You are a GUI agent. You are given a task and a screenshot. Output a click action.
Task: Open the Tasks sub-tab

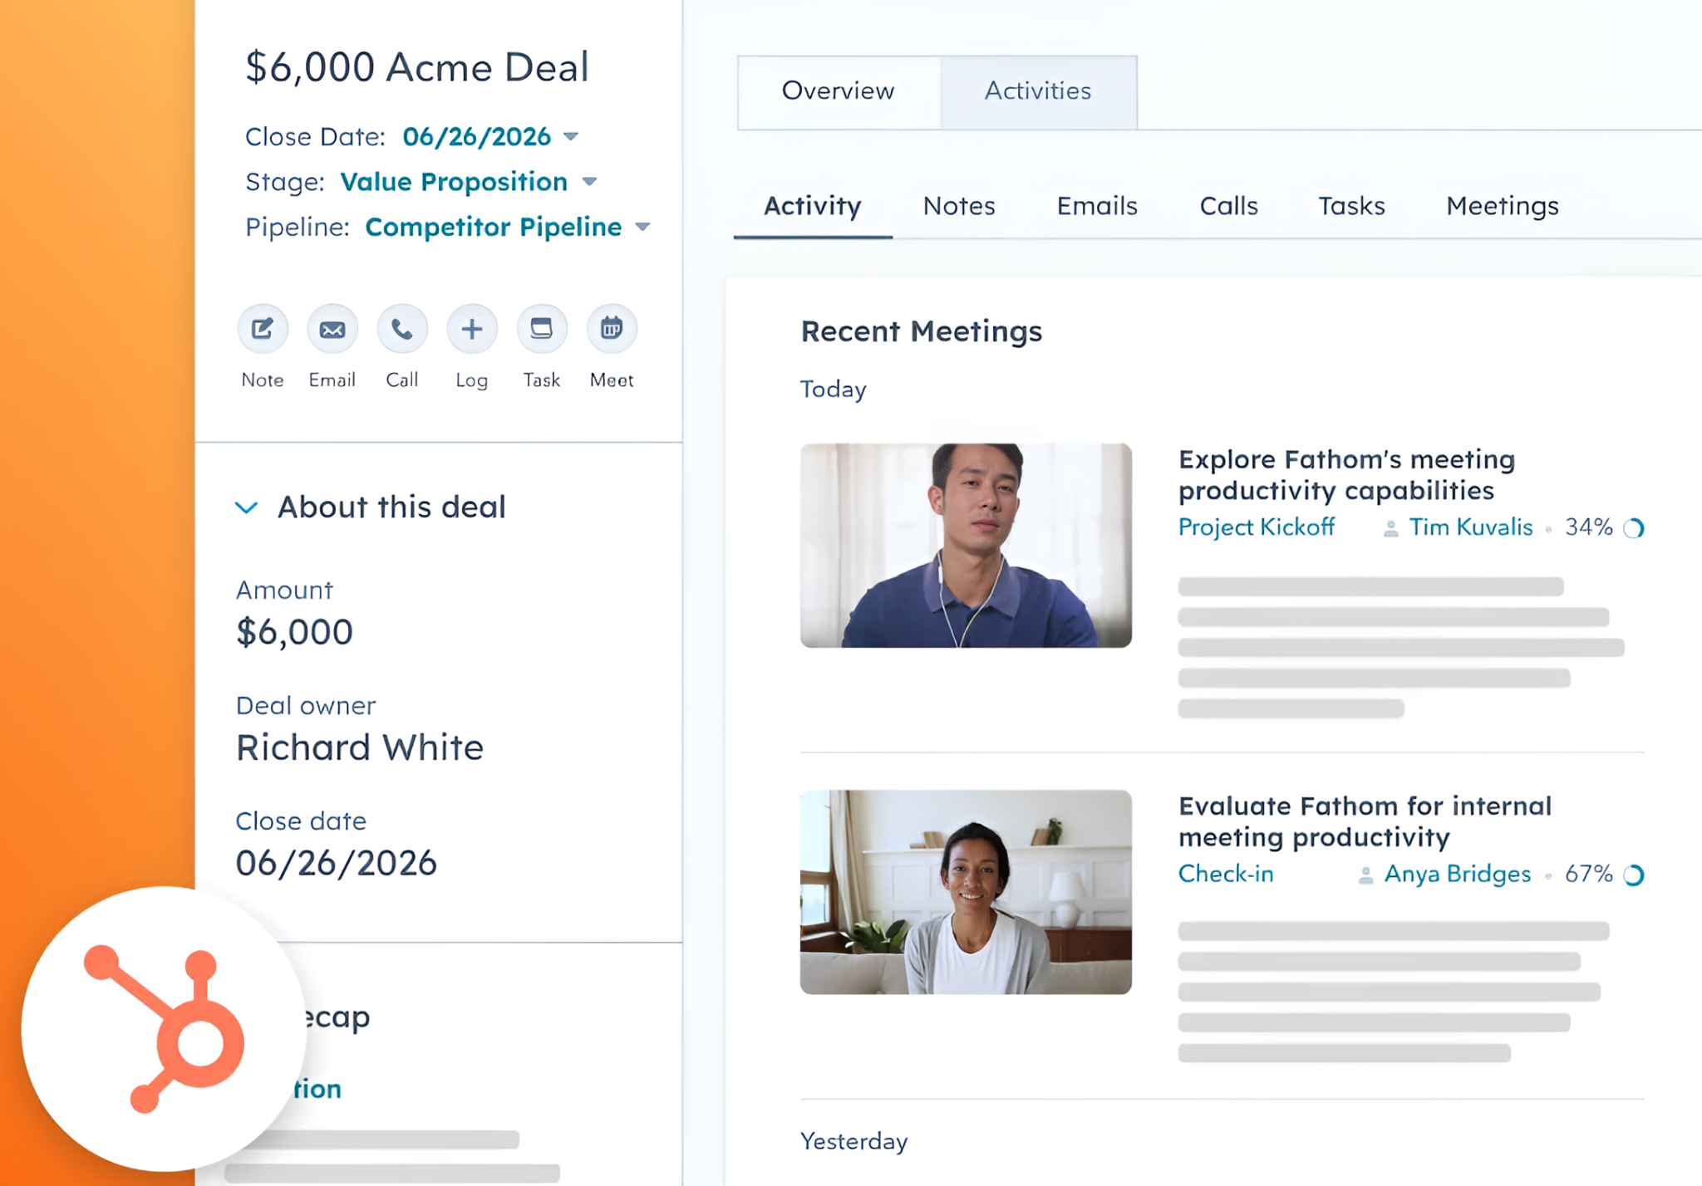point(1351,206)
